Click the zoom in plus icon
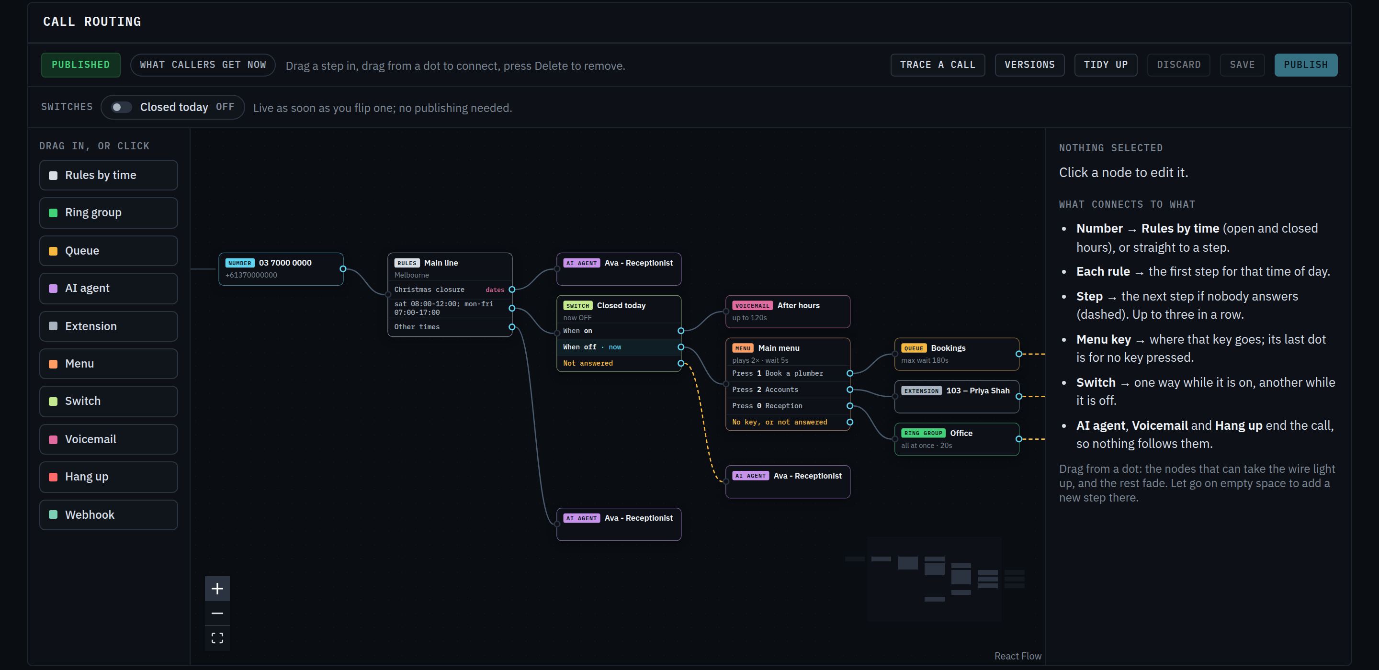The height and width of the screenshot is (670, 1379). (x=217, y=589)
